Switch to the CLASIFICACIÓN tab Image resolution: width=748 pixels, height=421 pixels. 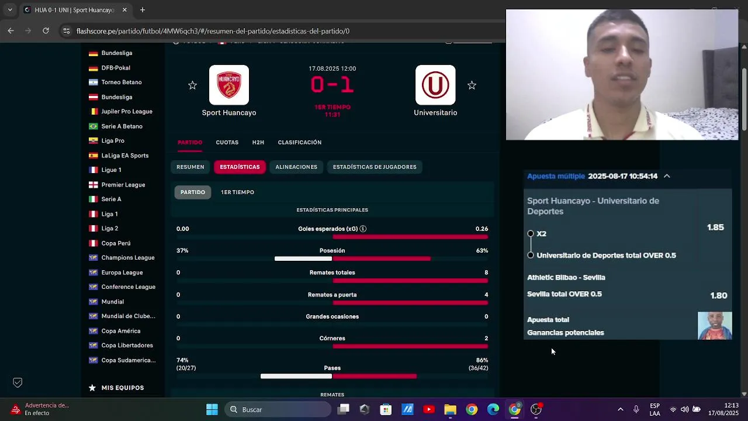pyautogui.click(x=300, y=143)
